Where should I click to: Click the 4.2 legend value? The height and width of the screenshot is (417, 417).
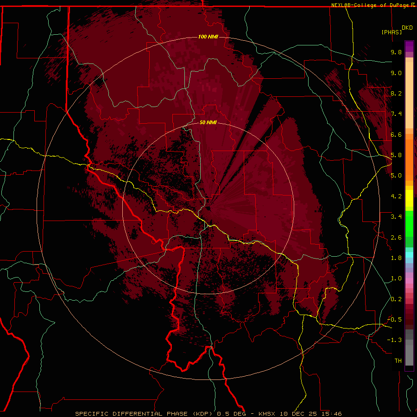[396, 196]
